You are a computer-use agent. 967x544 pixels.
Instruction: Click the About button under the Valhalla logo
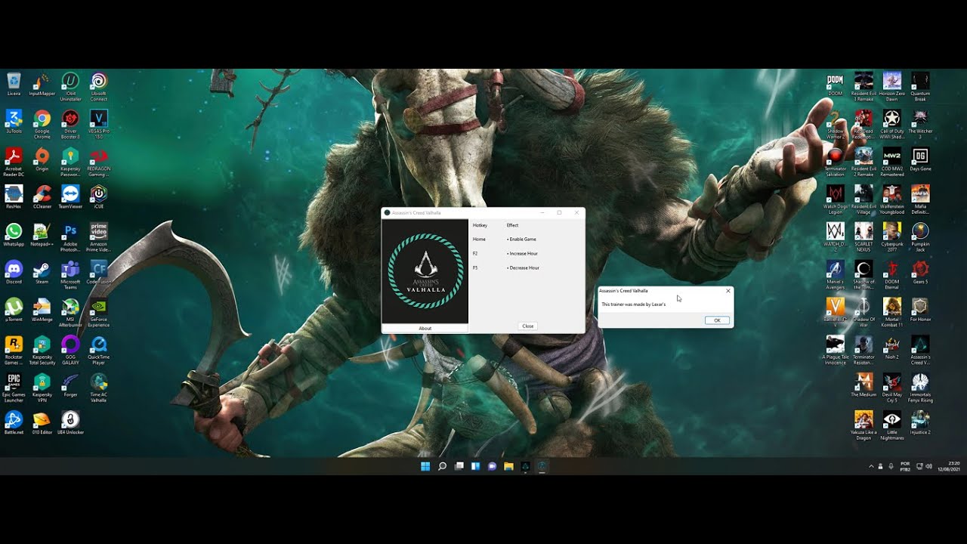[x=425, y=328]
